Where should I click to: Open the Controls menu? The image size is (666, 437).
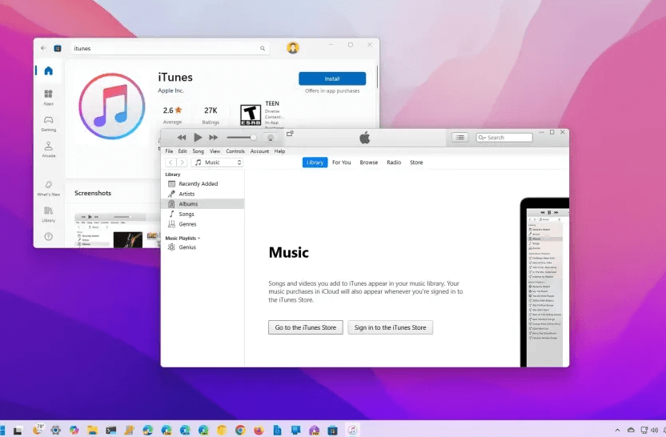(235, 151)
